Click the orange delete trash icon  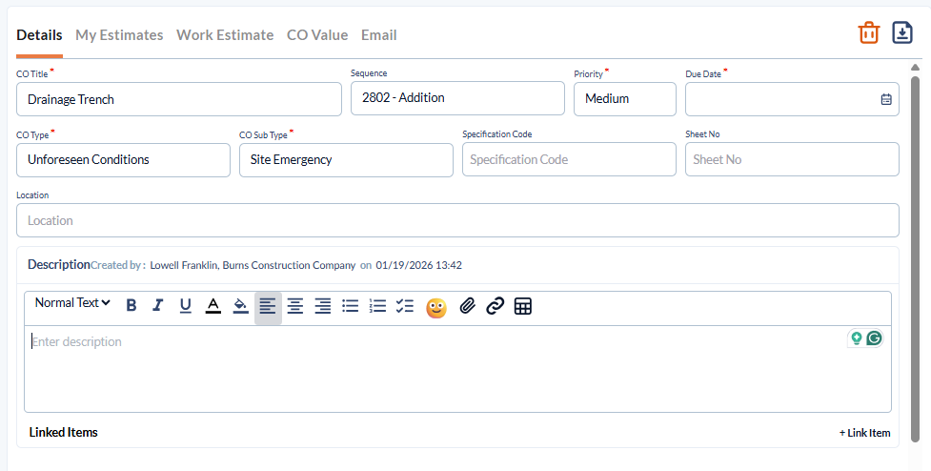869,32
